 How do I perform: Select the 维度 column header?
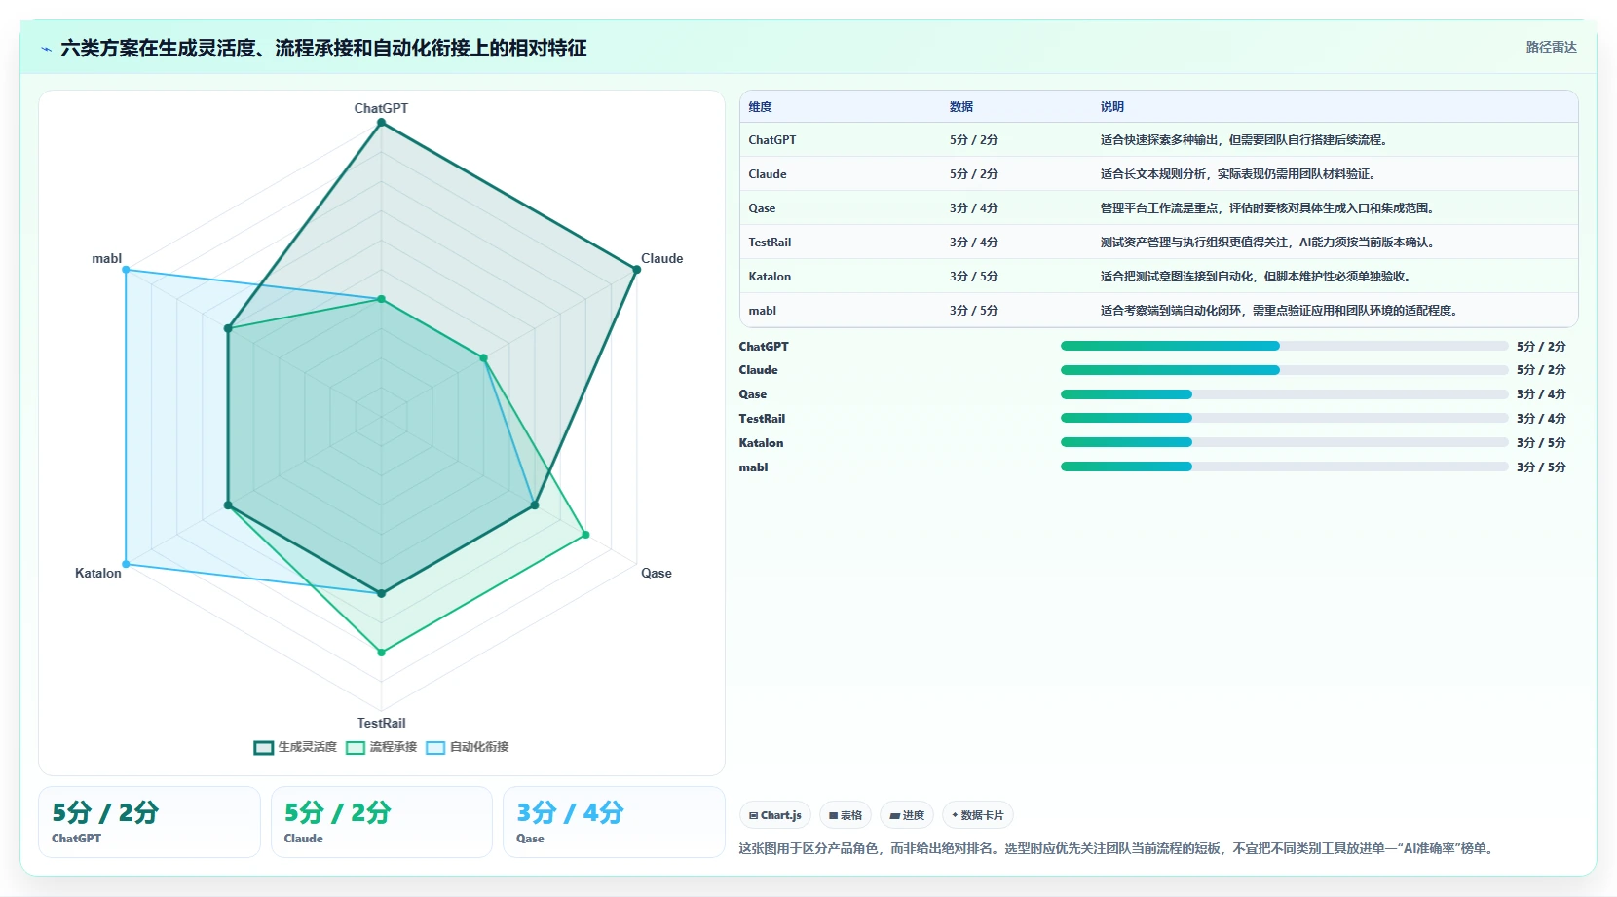click(760, 107)
